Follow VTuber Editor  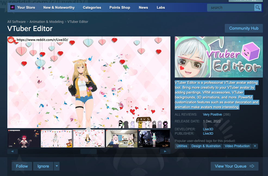coord(22,166)
